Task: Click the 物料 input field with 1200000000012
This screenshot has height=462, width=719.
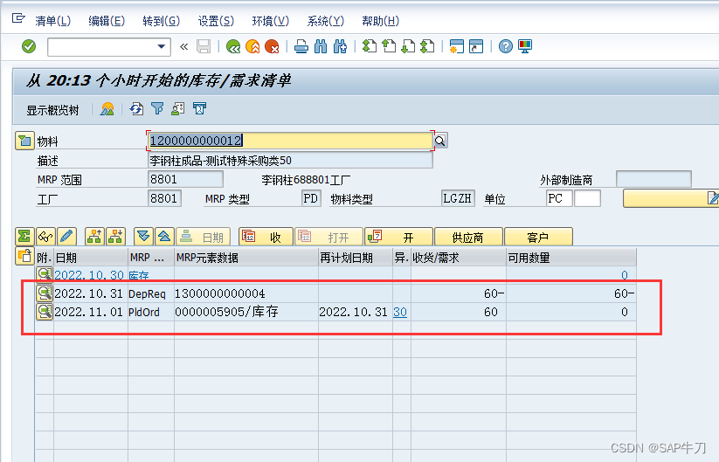Action: [x=290, y=141]
